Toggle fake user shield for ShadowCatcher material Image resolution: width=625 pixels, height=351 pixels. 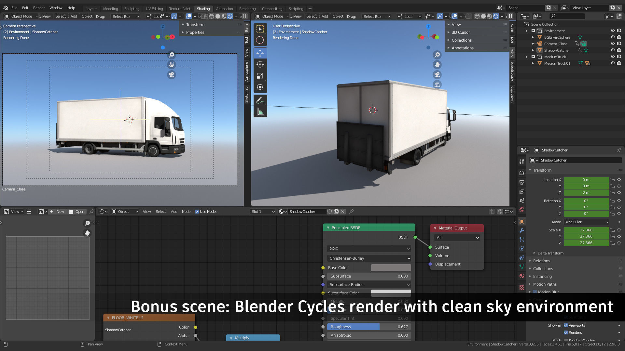329,212
